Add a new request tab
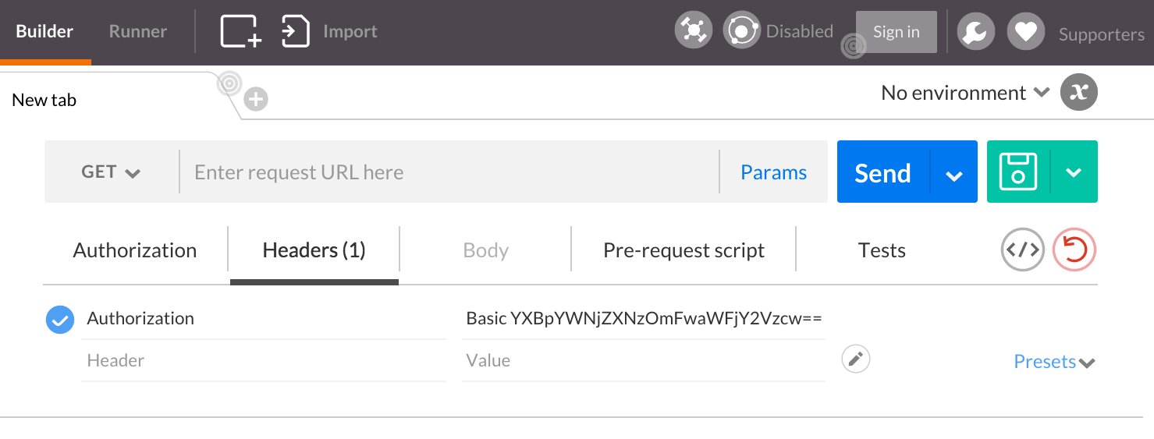 [x=256, y=100]
